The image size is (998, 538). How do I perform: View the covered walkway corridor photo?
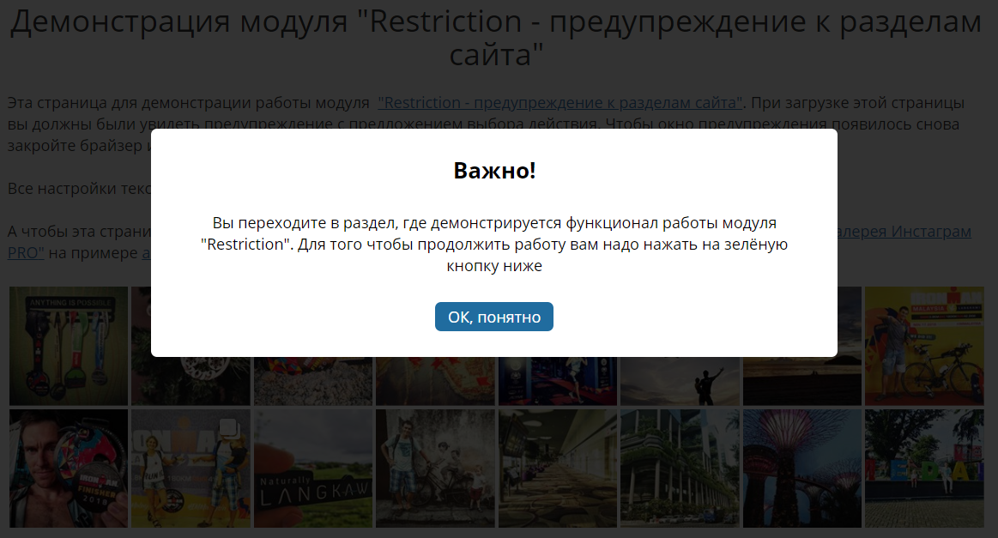pyautogui.click(x=558, y=468)
